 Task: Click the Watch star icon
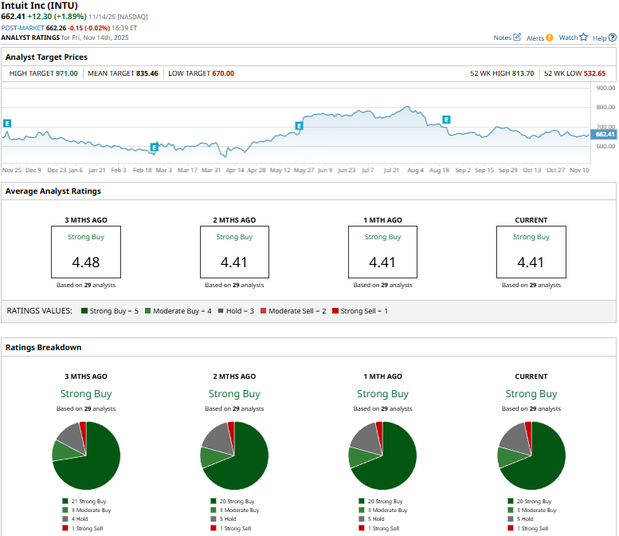[583, 37]
